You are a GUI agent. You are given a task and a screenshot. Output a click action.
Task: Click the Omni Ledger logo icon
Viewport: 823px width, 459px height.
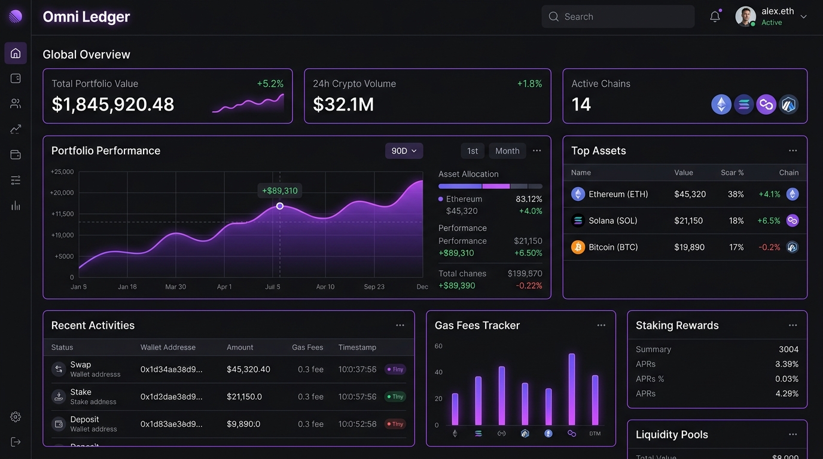16,16
